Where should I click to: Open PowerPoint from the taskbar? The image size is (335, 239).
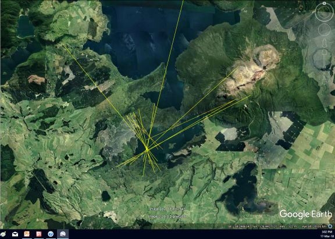[x=27, y=234]
